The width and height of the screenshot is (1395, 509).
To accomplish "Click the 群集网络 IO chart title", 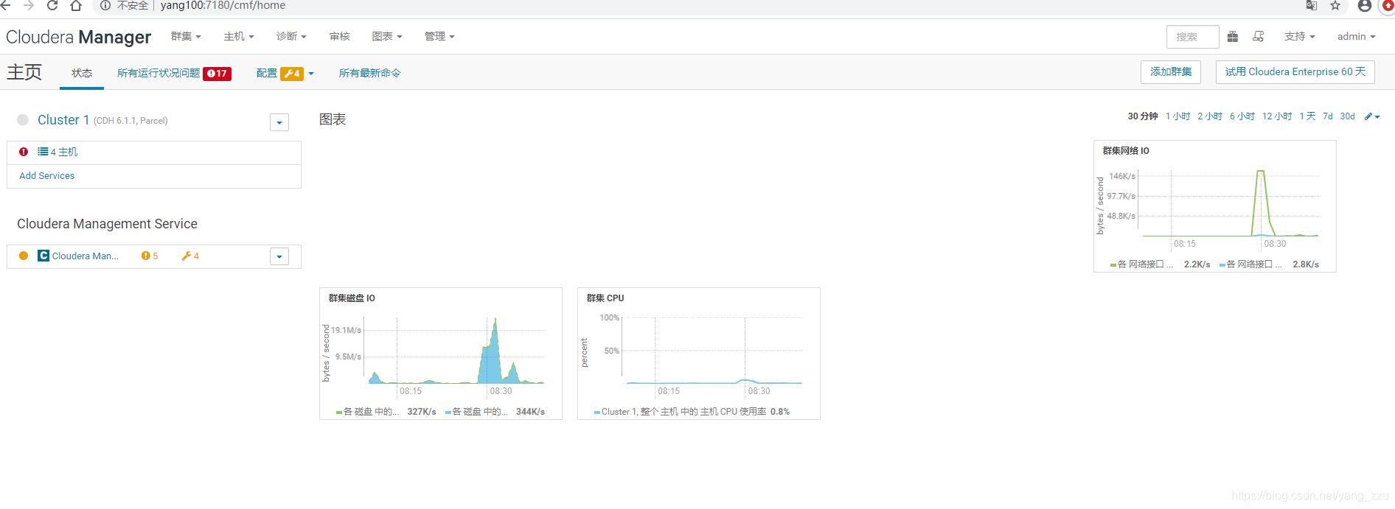I will (x=1126, y=151).
